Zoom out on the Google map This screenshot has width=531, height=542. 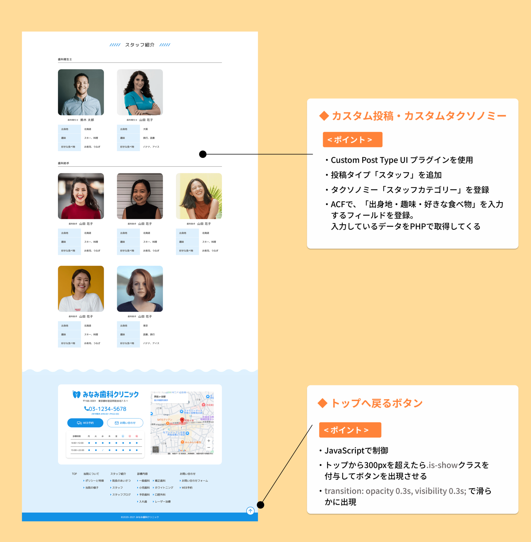[x=209, y=447]
